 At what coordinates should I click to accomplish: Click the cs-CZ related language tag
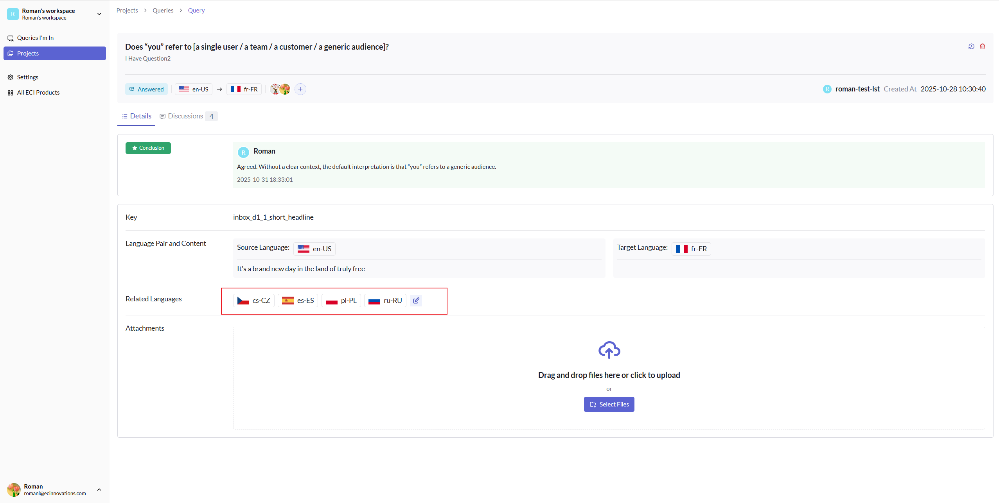(254, 300)
